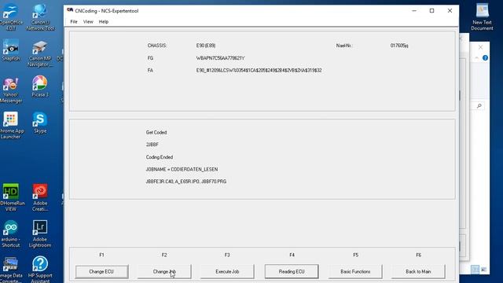Click the Change ECU button
This screenshot has width=503, height=283.
tap(101, 271)
